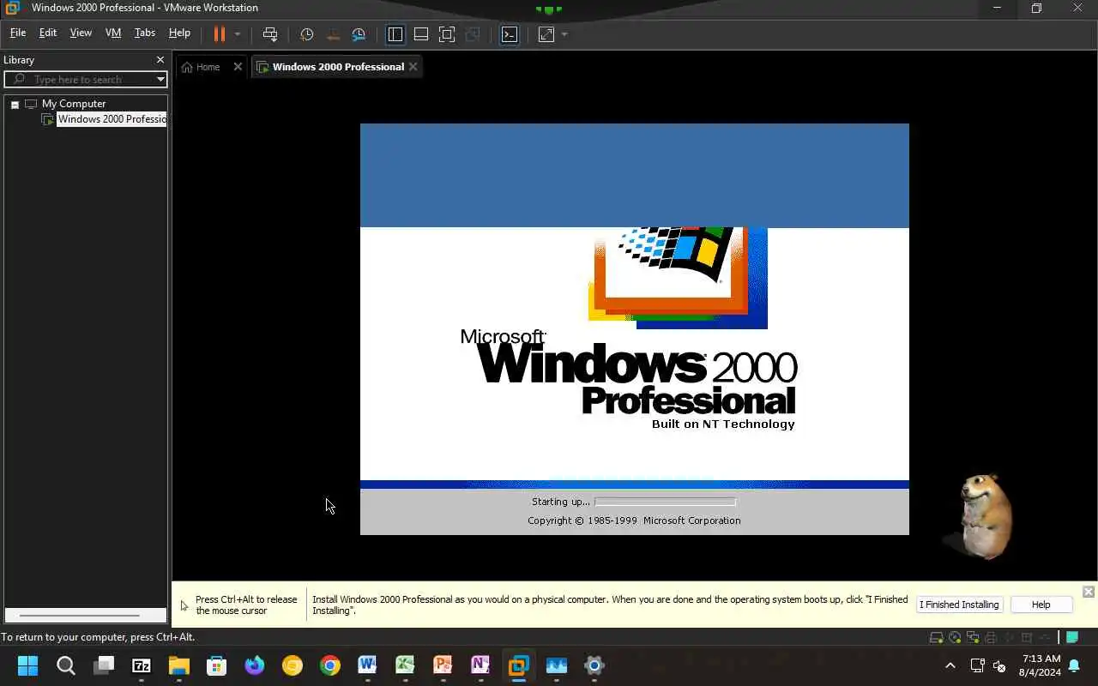This screenshot has height=686, width=1098.
Task: Open the Tabs menu
Action: (145, 33)
